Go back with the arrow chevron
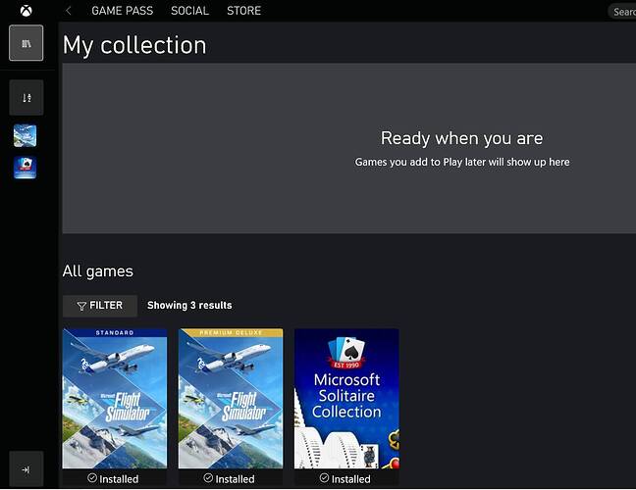The image size is (636, 490). (69, 11)
